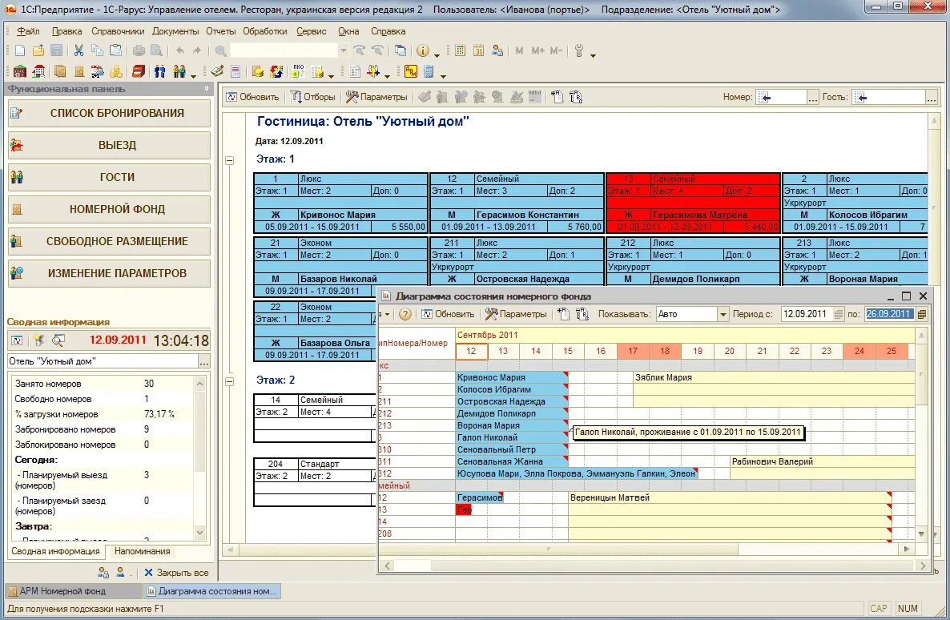Click the blue phone device icon
This screenshot has width=950, height=620.
[x=429, y=71]
